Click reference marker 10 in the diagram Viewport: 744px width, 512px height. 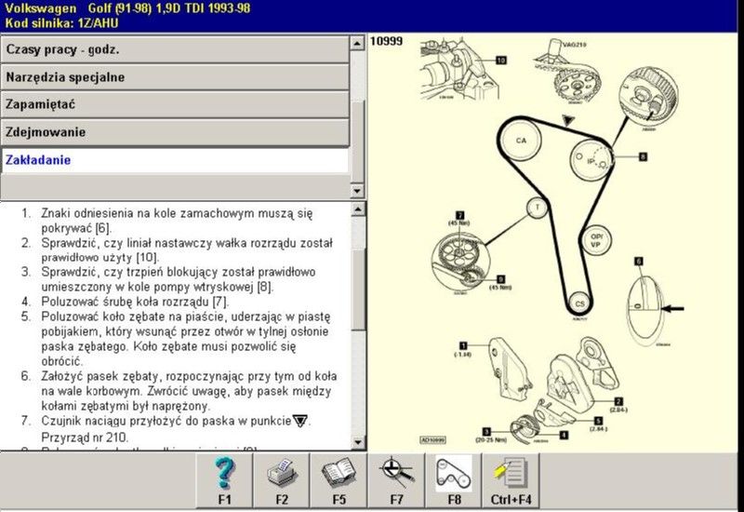click(x=501, y=61)
